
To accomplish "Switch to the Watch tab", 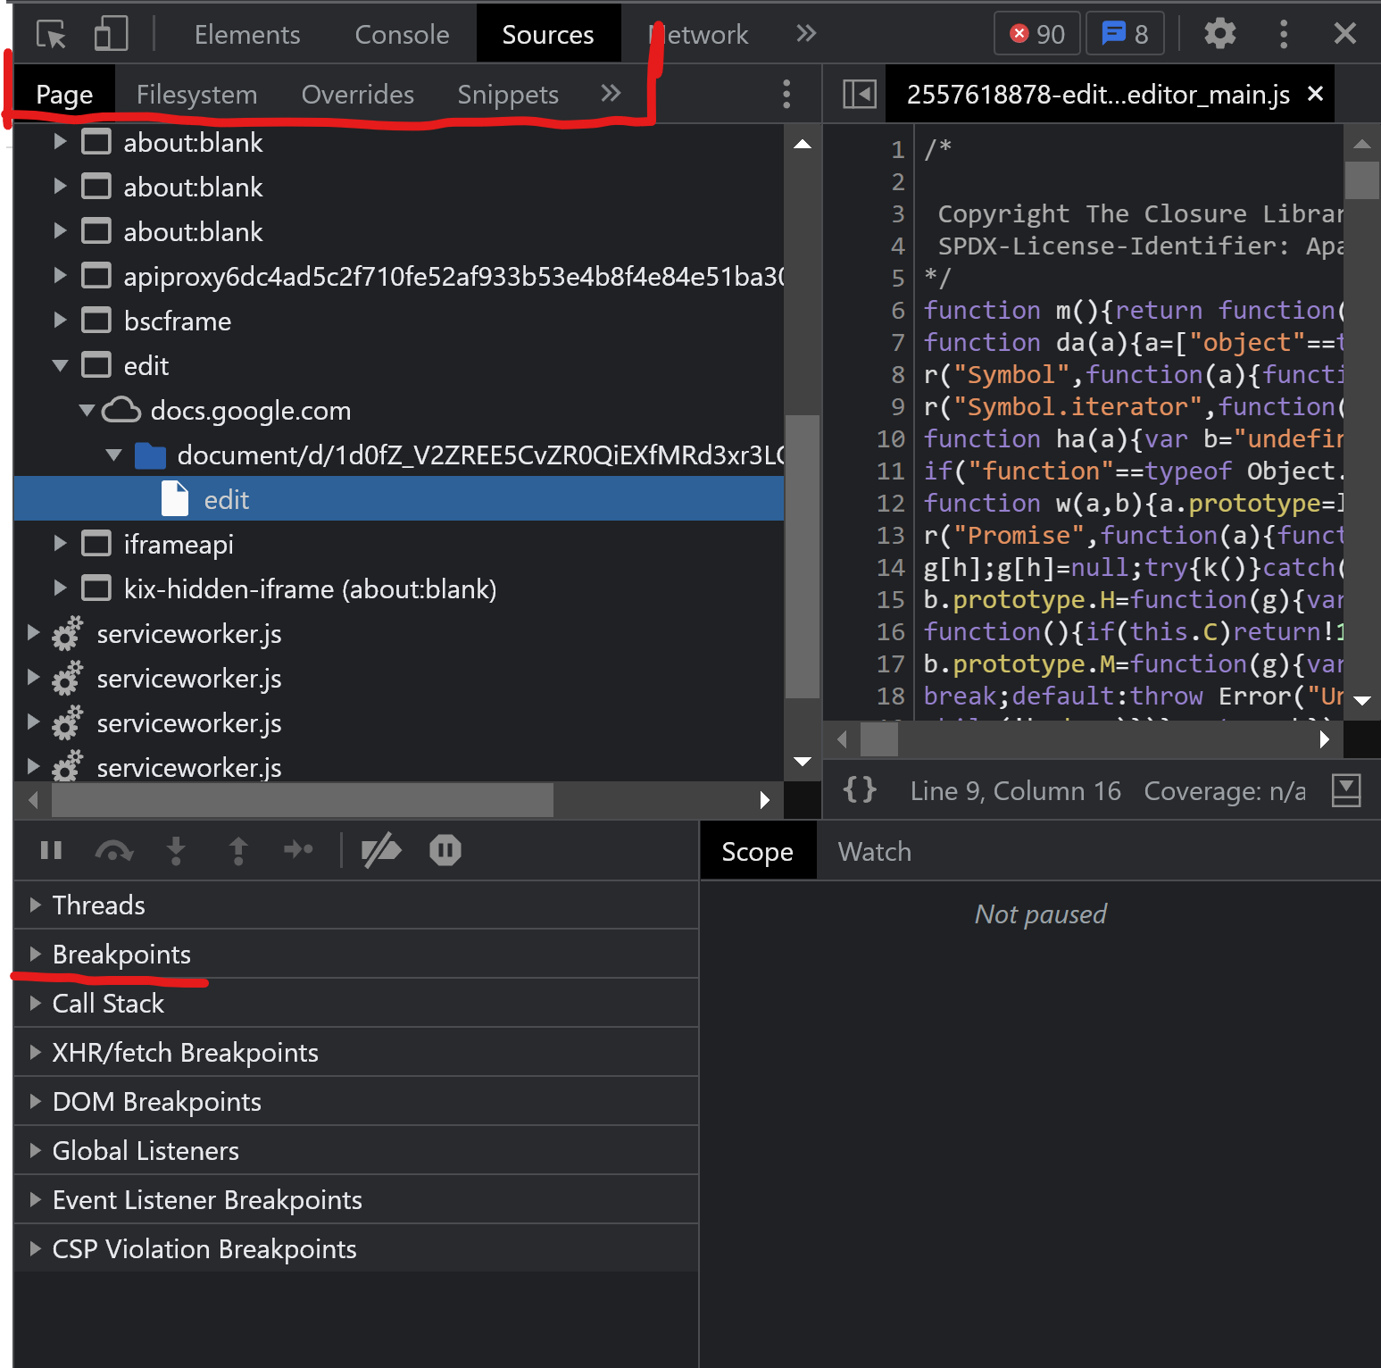I will point(874,850).
